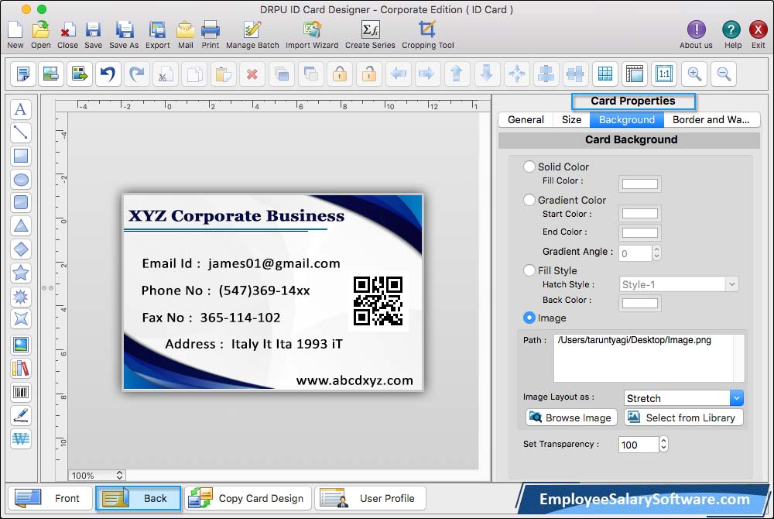Image resolution: width=774 pixels, height=519 pixels.
Task: Select the Ellipse shape tool
Action: coord(21,179)
